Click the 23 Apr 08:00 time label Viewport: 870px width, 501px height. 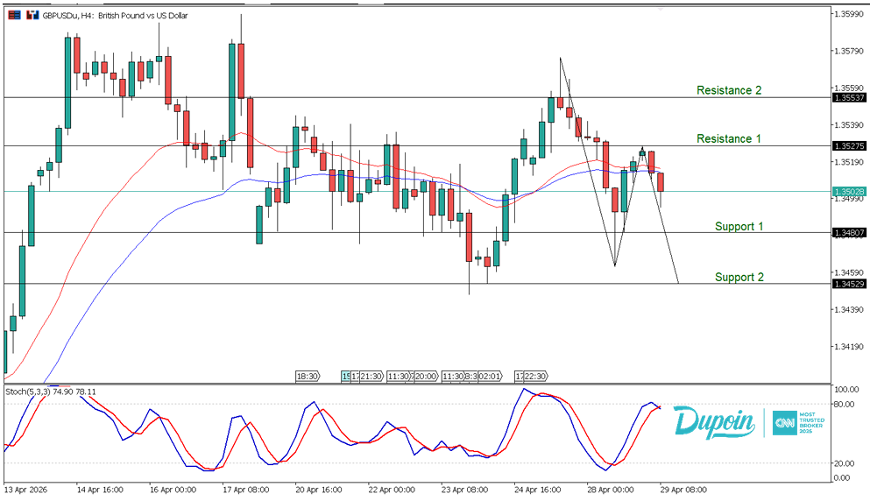(465, 490)
